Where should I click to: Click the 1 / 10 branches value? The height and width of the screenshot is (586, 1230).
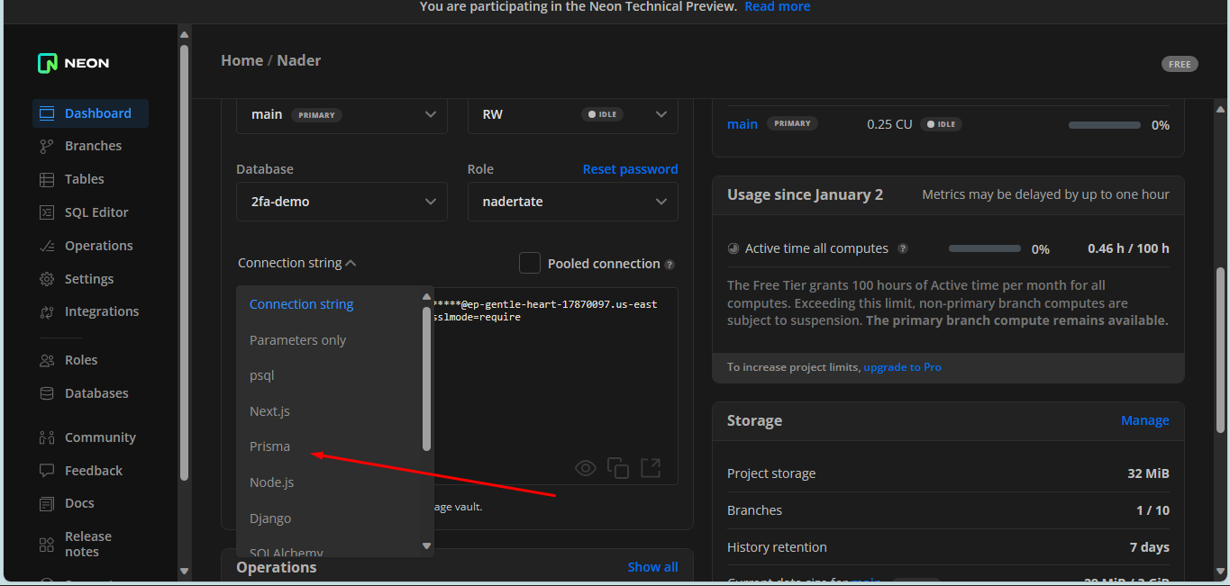click(x=1153, y=510)
